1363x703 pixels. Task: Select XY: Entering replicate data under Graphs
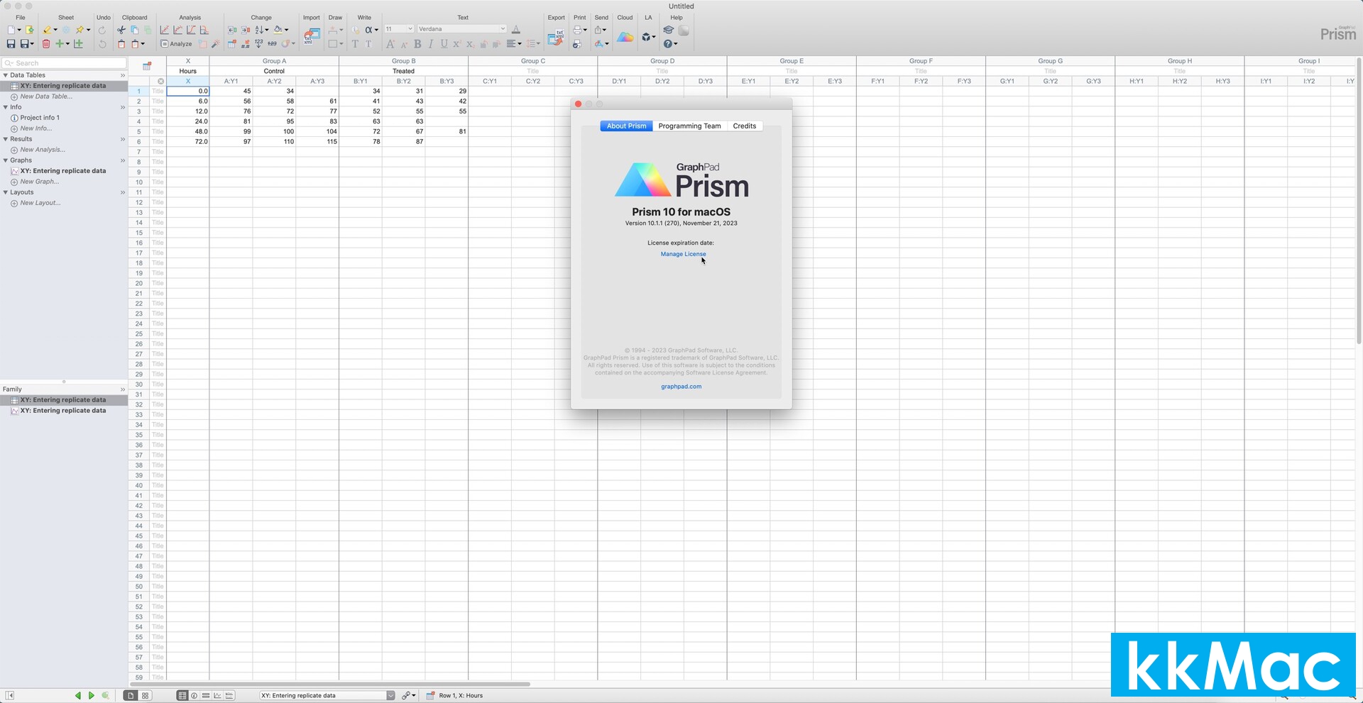coord(62,171)
